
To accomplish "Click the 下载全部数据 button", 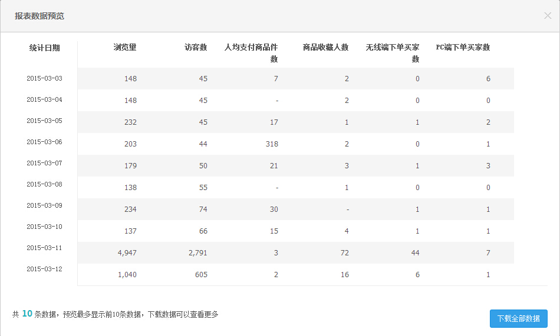I will (518, 318).
